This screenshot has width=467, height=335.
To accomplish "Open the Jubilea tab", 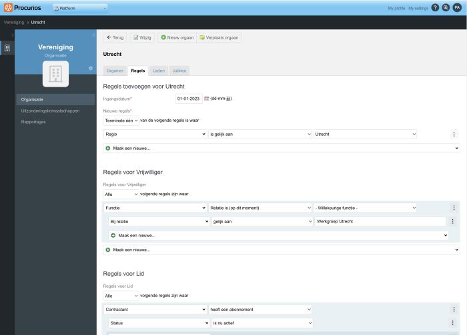I will 179,71.
